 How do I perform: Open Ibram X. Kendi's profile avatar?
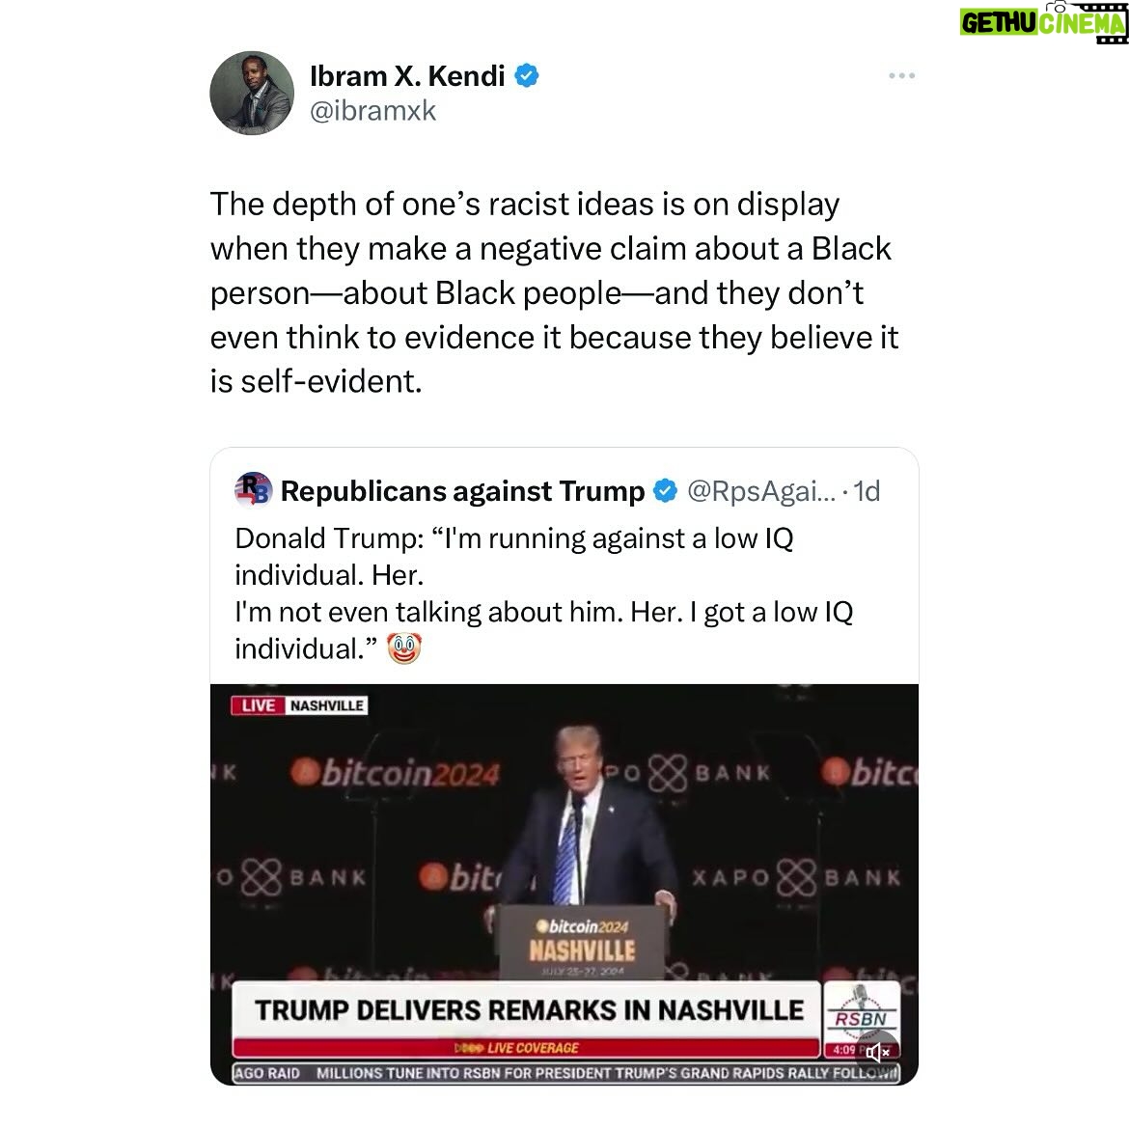pos(252,93)
